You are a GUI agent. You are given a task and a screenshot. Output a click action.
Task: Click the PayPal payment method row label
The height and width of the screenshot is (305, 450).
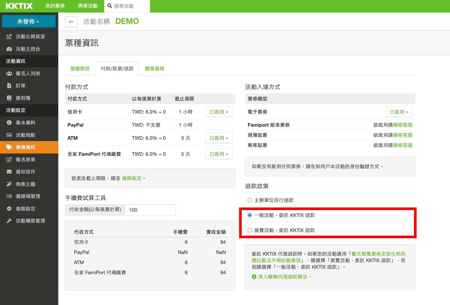(75, 125)
